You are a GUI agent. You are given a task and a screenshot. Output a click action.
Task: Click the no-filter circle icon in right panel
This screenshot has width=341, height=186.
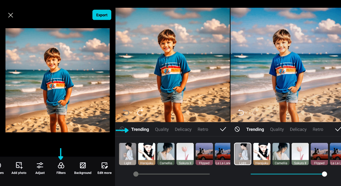point(237,129)
